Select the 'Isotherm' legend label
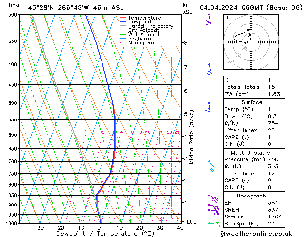Screen dimensions: 307x237 click(x=140, y=39)
